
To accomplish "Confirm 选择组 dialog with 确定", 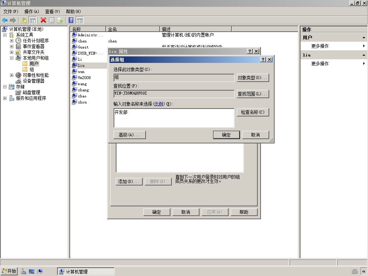I will click(226, 135).
